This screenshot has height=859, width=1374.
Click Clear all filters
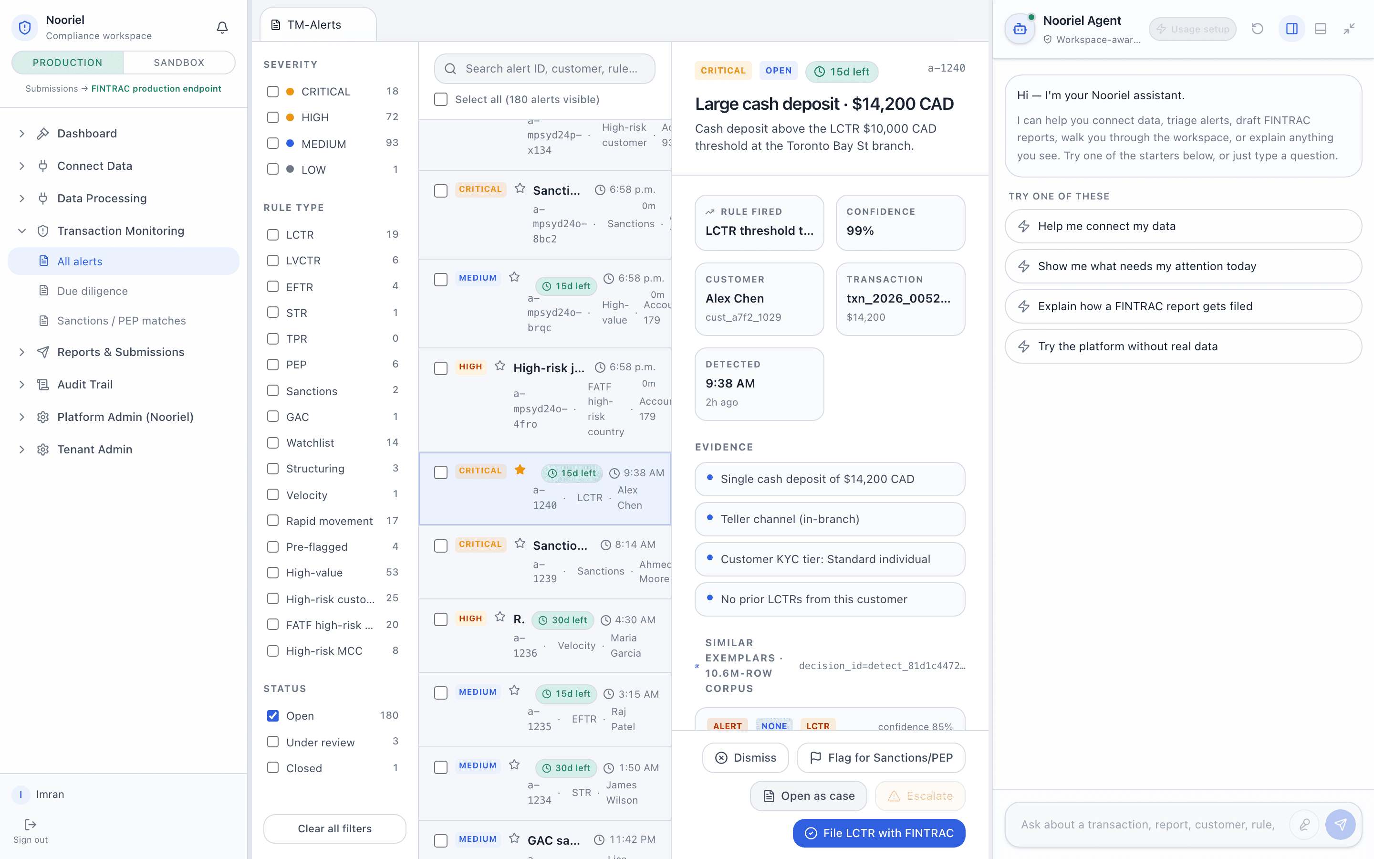(x=334, y=829)
